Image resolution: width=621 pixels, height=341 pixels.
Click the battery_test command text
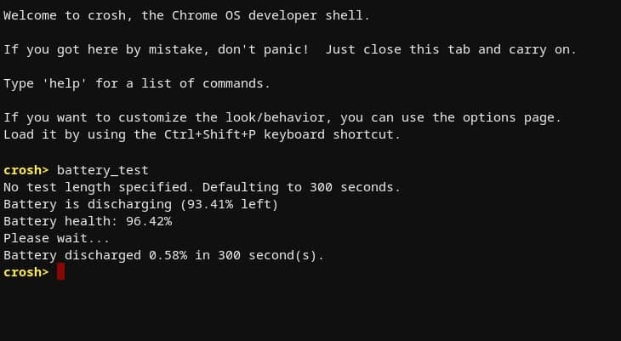point(103,170)
